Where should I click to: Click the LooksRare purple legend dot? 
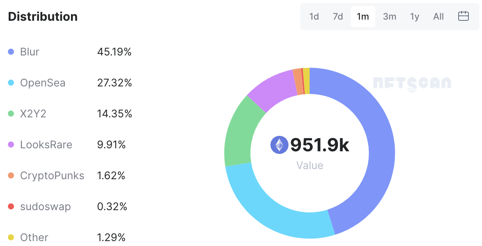tap(11, 145)
